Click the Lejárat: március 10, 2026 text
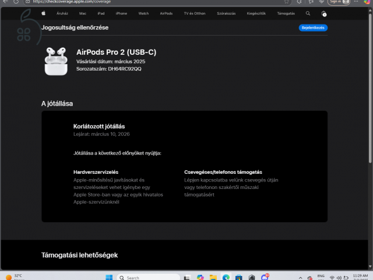Image resolution: width=373 pixels, height=280 pixels. click(101, 134)
